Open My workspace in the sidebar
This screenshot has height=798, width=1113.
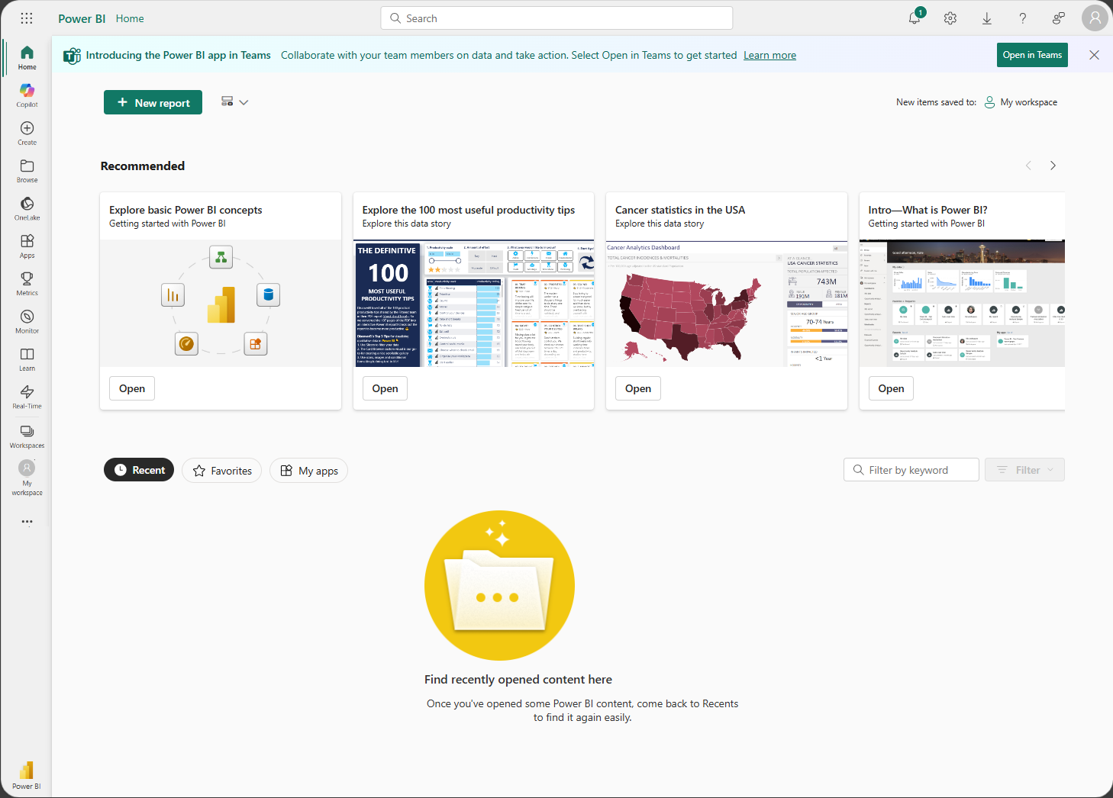[x=27, y=478]
